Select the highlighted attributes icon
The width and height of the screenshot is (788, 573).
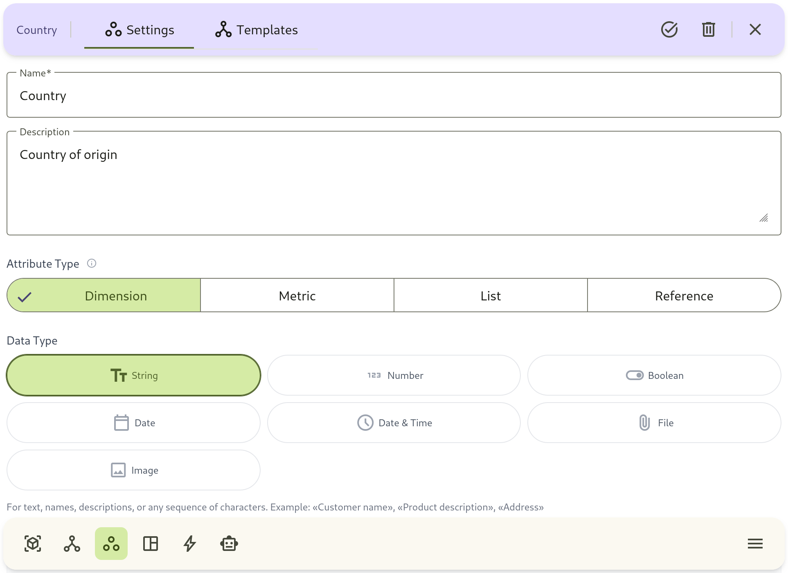click(111, 544)
